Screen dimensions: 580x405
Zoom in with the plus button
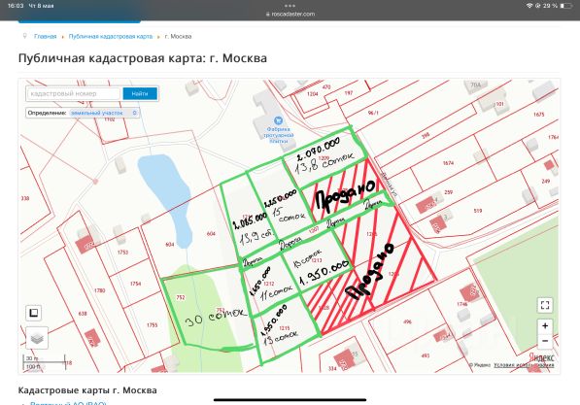tap(545, 326)
